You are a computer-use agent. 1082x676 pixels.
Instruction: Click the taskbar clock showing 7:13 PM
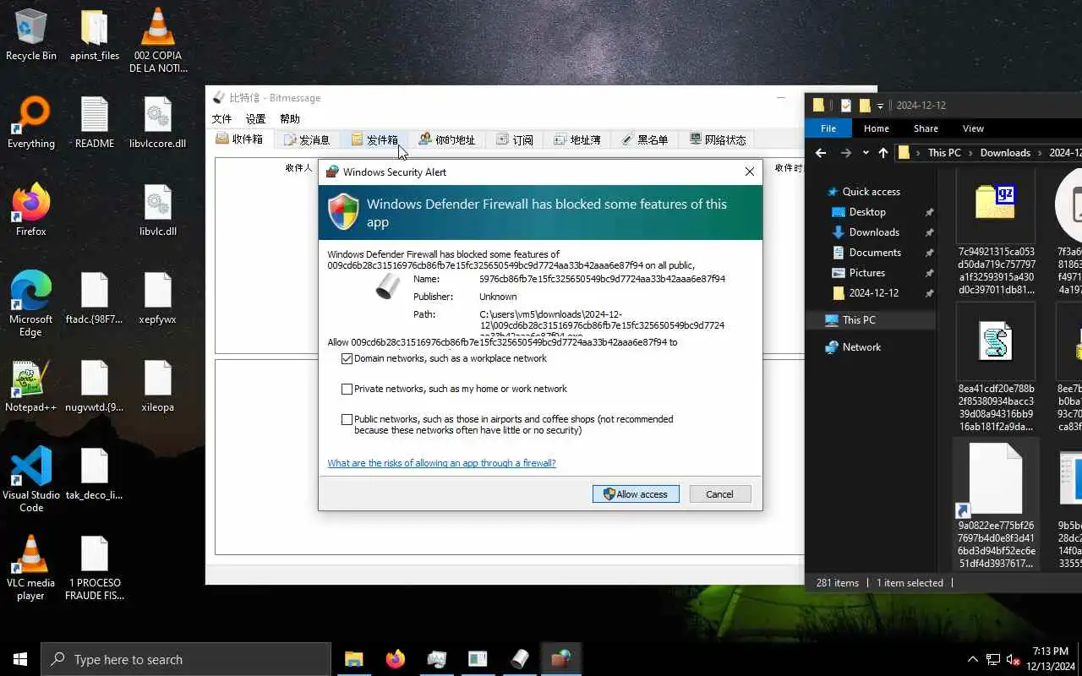[1051, 659]
